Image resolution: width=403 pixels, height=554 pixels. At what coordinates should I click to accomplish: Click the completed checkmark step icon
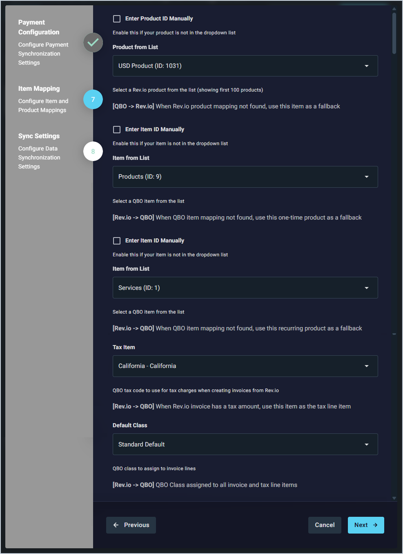(x=93, y=43)
